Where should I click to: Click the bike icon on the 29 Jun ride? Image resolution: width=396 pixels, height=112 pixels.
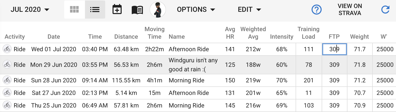coord(7,65)
